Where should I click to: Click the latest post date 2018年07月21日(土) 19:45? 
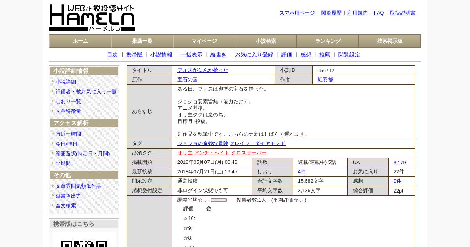click(207, 172)
